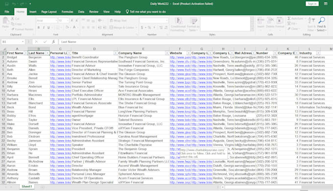This screenshot has height=191, width=333.
Task: Open Format as Table icon
Action: click(193, 21)
